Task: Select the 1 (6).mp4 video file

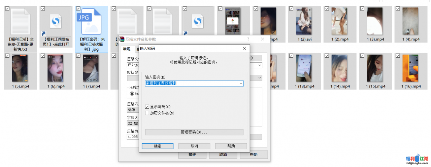Action: click(56, 68)
